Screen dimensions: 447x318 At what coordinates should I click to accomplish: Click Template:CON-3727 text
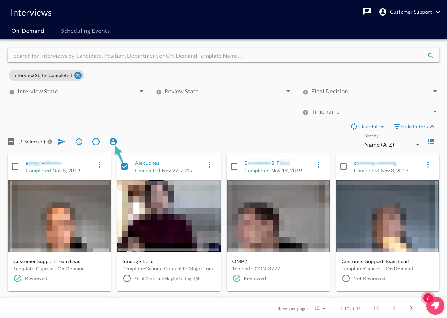pyautogui.click(x=256, y=269)
